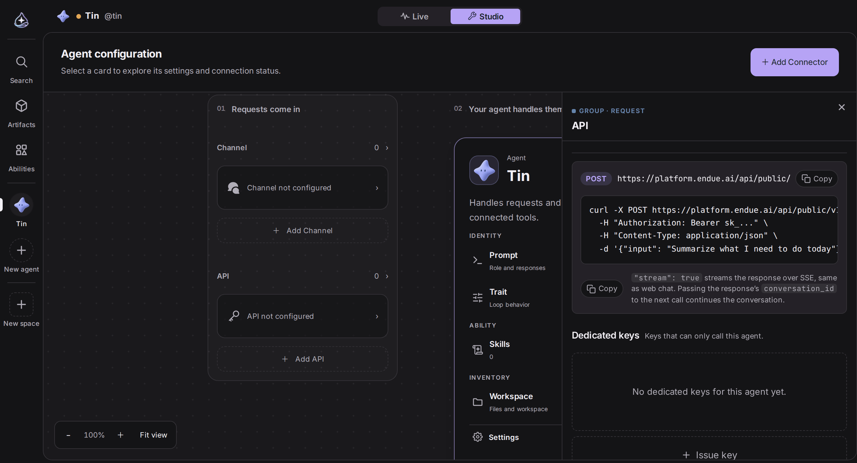Click the "stream": true code tag
The width and height of the screenshot is (857, 463).
click(667, 278)
